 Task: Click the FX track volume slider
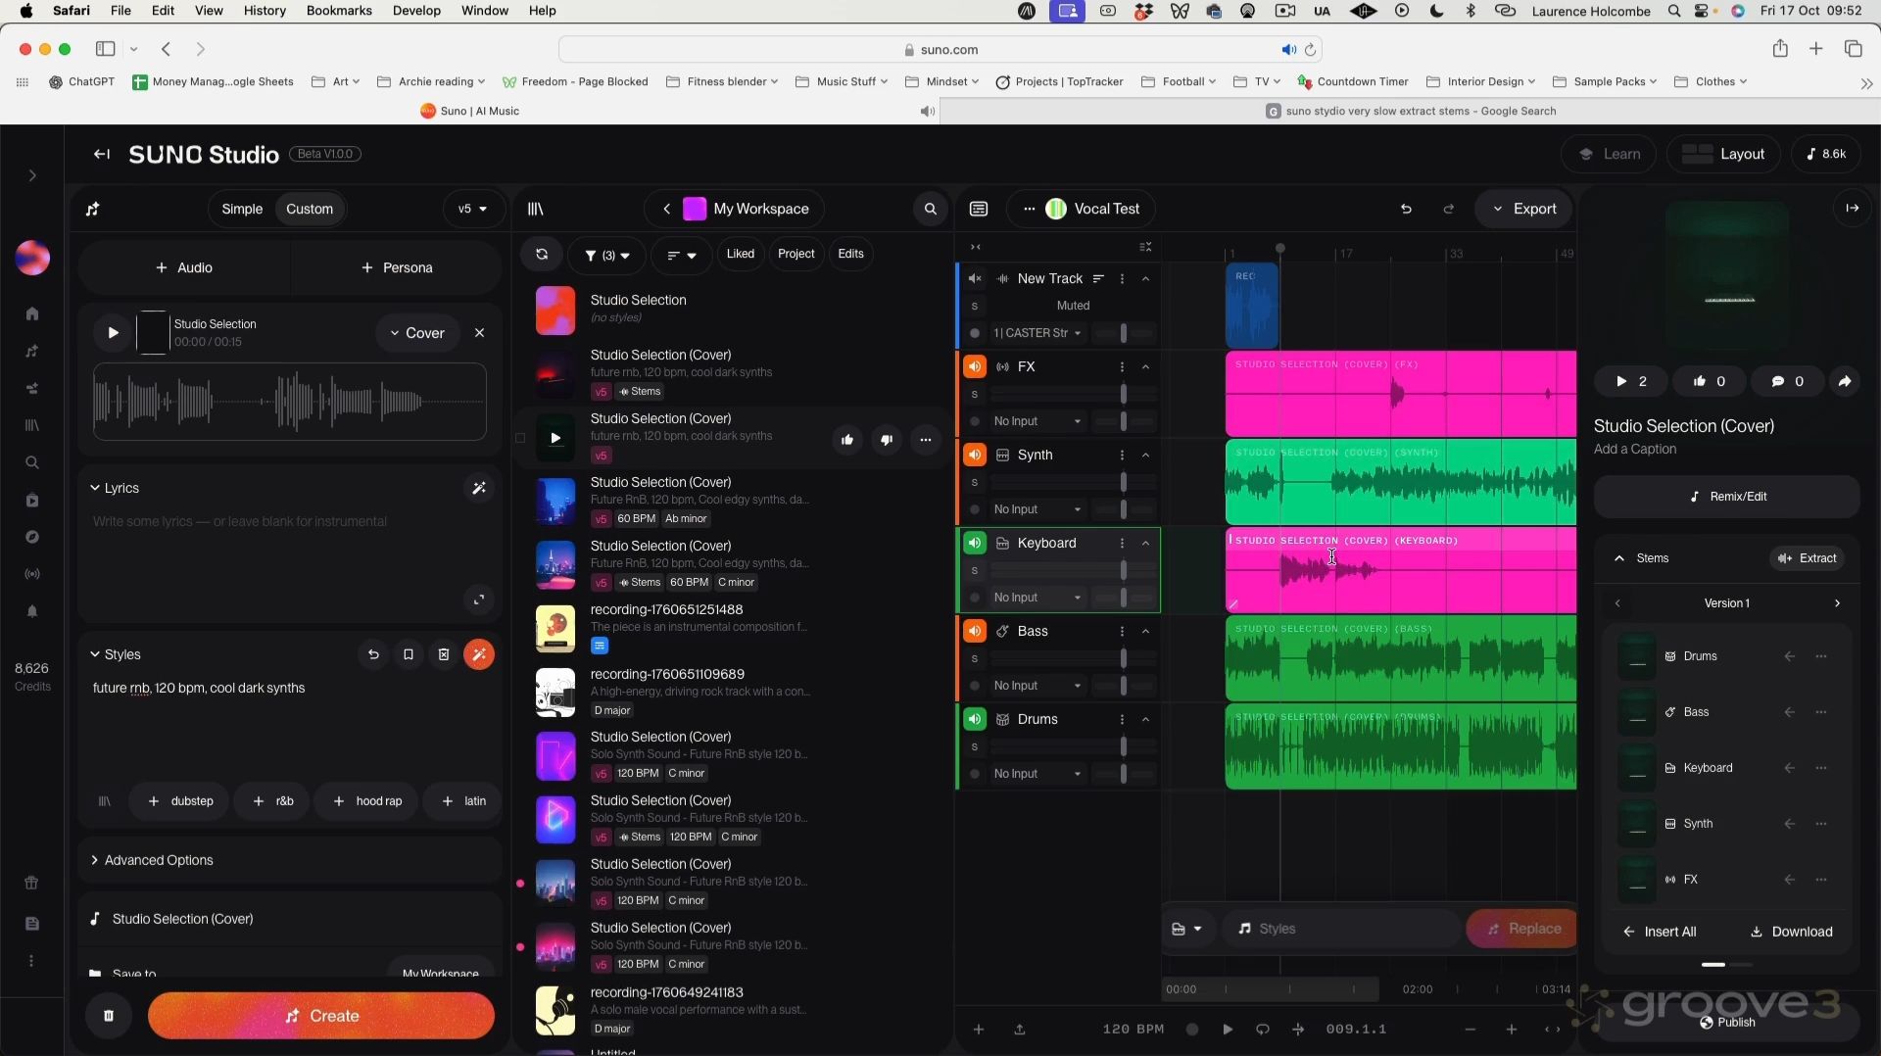[1058, 394]
